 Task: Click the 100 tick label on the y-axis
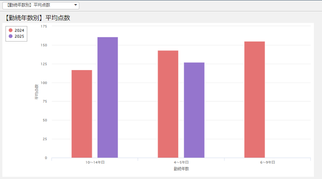click(44, 83)
